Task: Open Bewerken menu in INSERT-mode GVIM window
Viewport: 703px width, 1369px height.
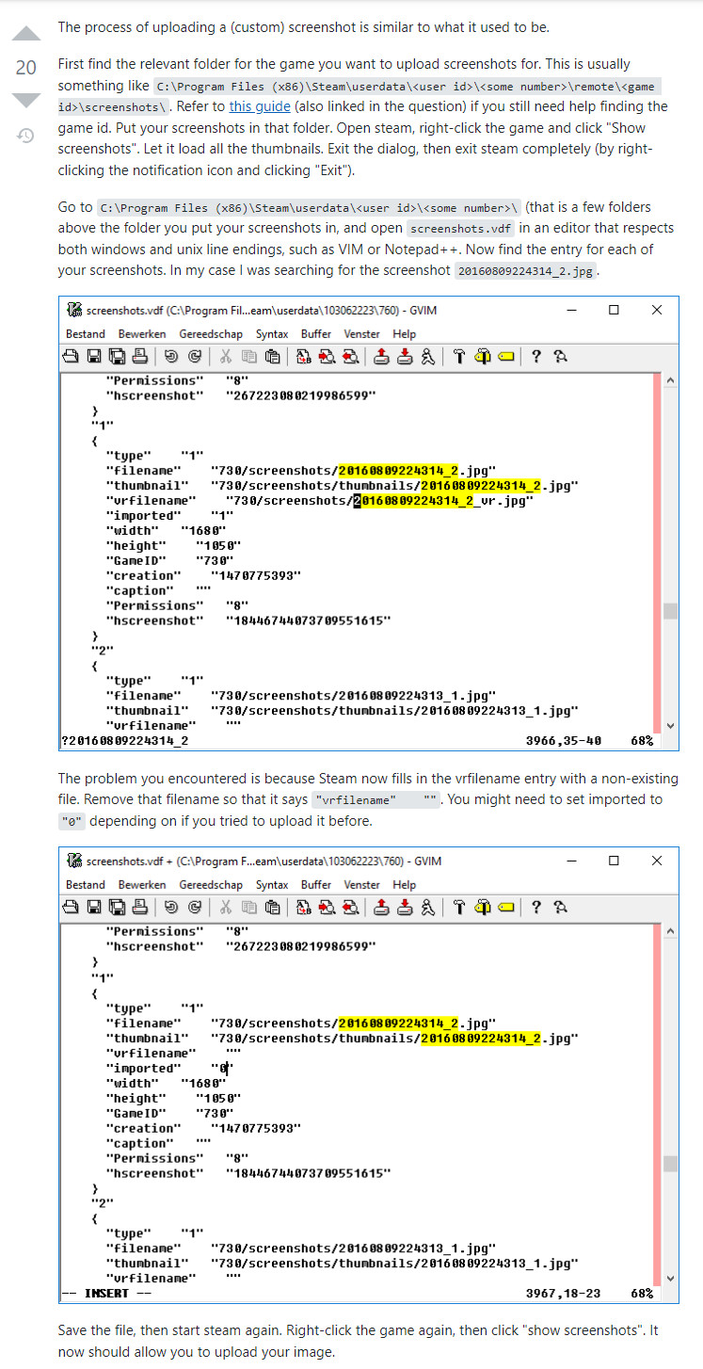Action: click(x=142, y=885)
